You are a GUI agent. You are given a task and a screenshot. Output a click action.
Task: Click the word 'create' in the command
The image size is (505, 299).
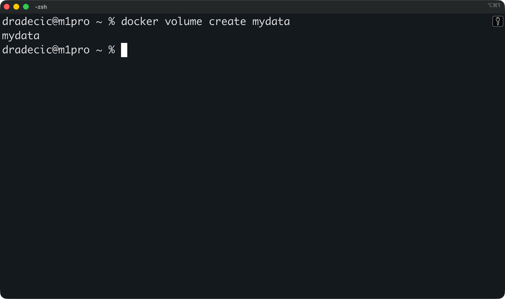228,21
